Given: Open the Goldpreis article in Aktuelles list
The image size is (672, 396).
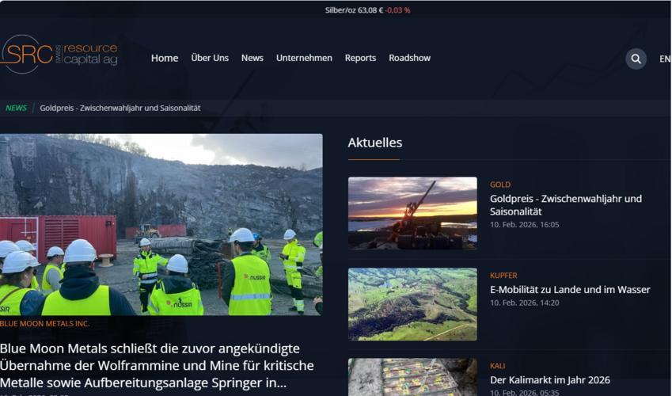Looking at the screenshot, I should [566, 205].
